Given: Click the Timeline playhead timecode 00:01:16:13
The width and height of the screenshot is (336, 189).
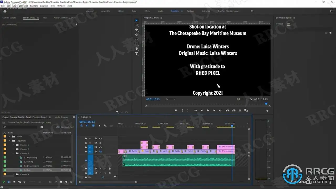Looking at the screenshot, I should [x=87, y=122].
